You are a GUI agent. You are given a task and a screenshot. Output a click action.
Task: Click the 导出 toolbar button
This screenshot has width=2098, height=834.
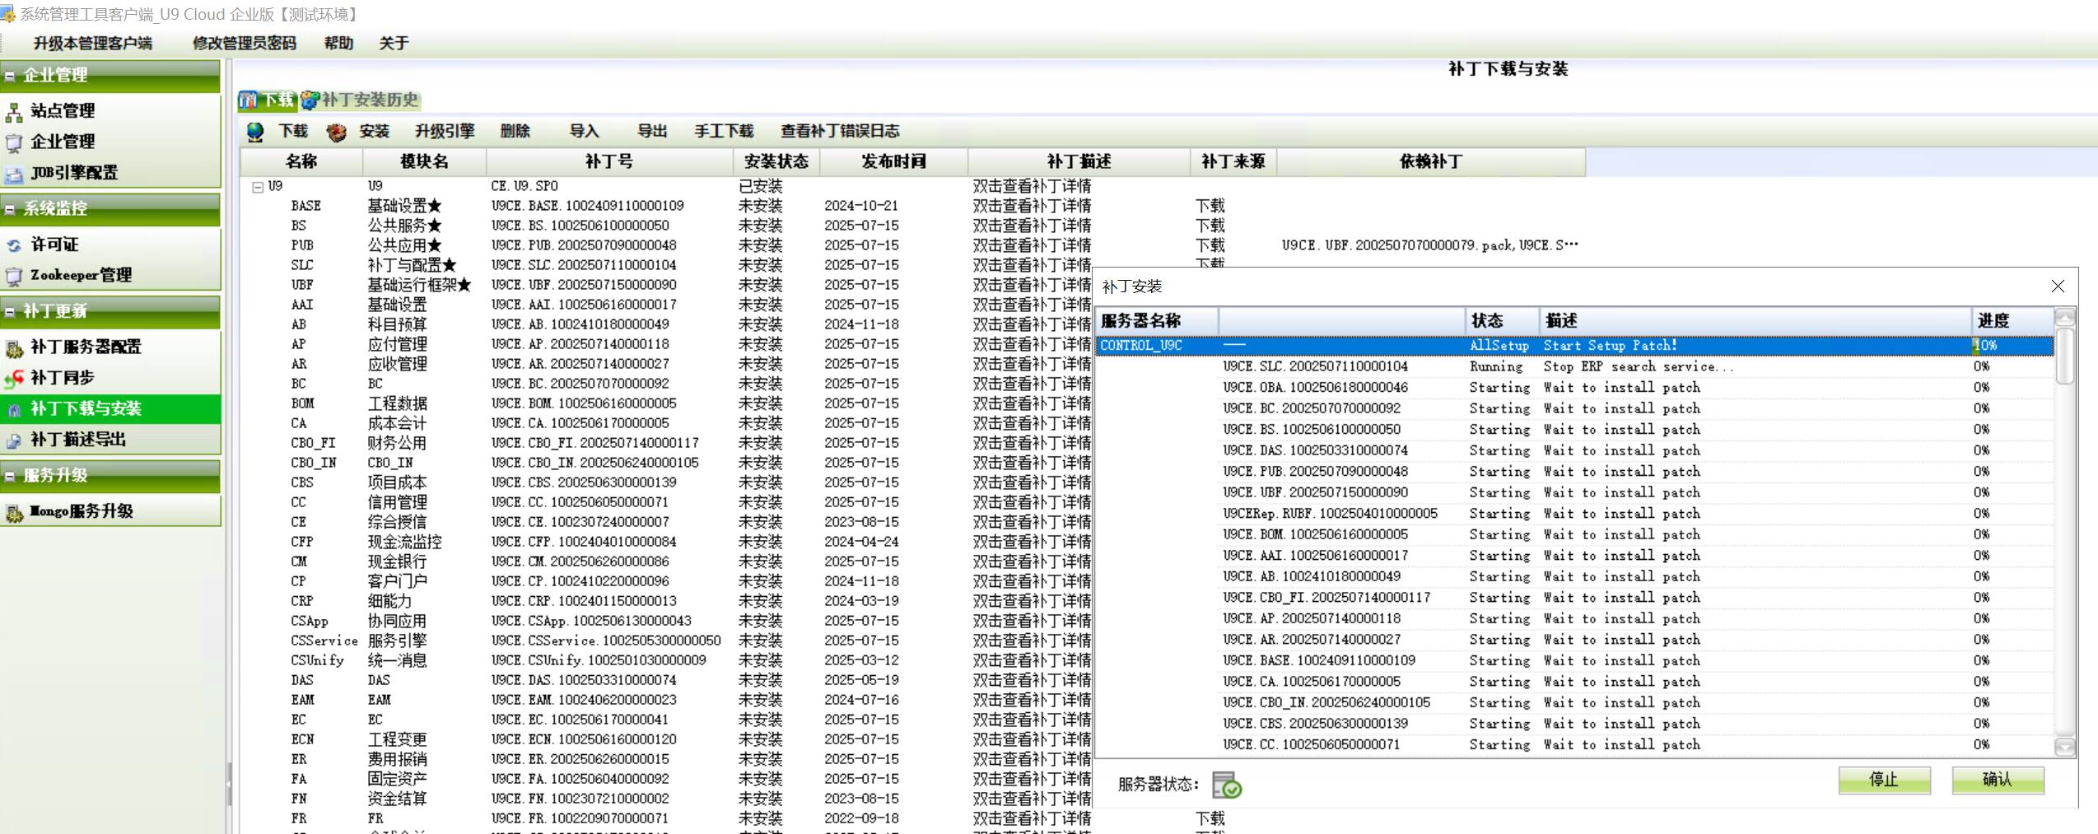[x=652, y=131]
